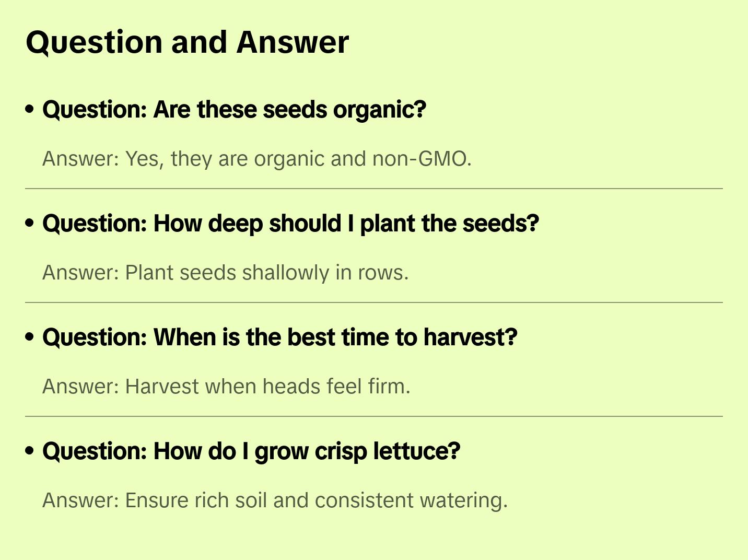The width and height of the screenshot is (748, 560).
Task: Click the rich soil and watering answer
Action: (275, 500)
